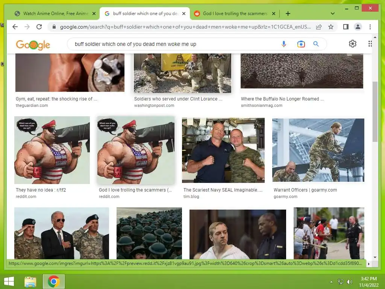
Task: Open the They have no idea r/tf2 image
Action: pos(52,150)
